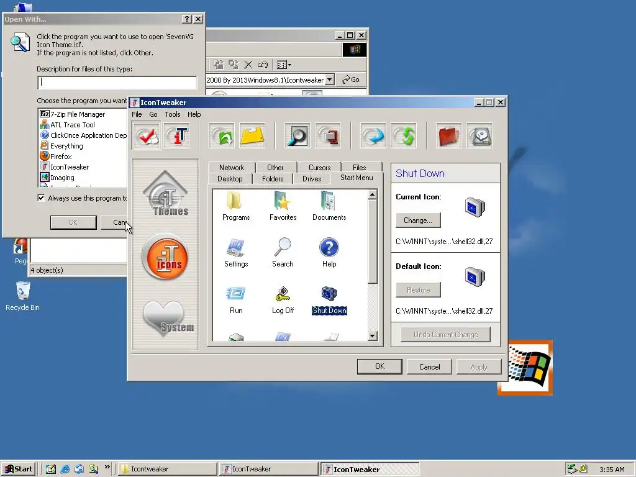Select the orange Icons sidebar button

point(165,257)
